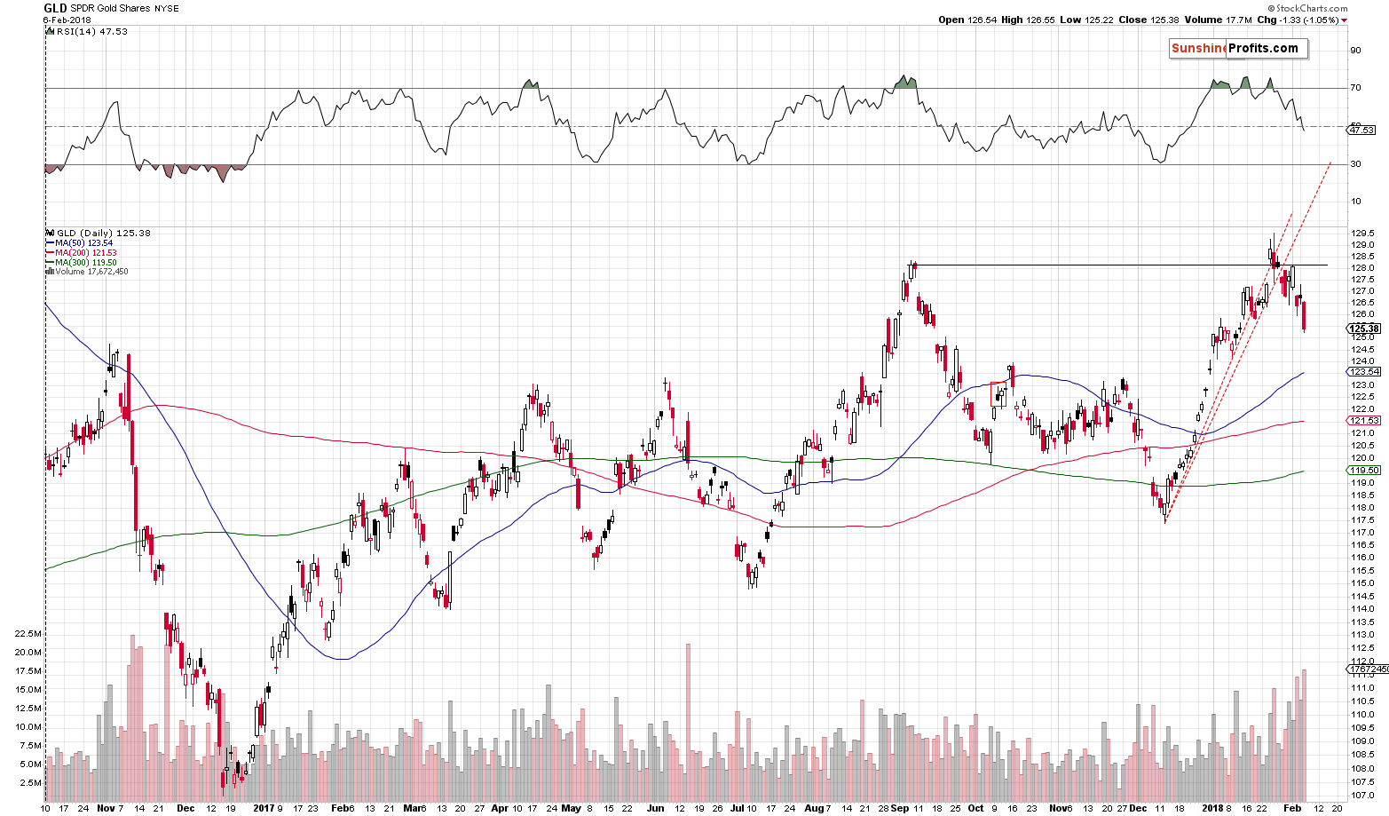Click the Jul label on time axis
The image size is (1389, 816).
click(738, 809)
